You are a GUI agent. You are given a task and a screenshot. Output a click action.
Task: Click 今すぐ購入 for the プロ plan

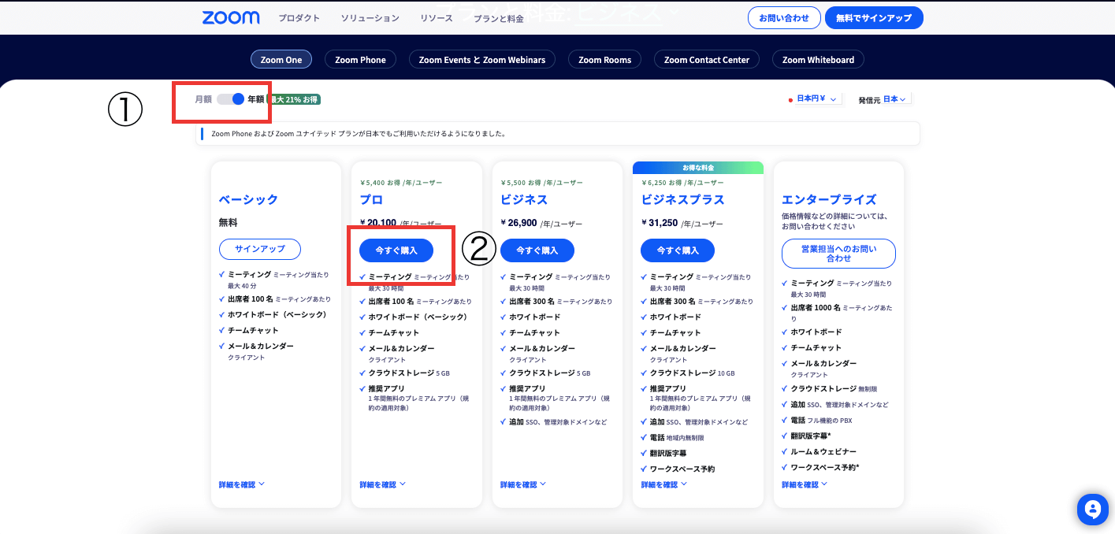pyautogui.click(x=396, y=250)
